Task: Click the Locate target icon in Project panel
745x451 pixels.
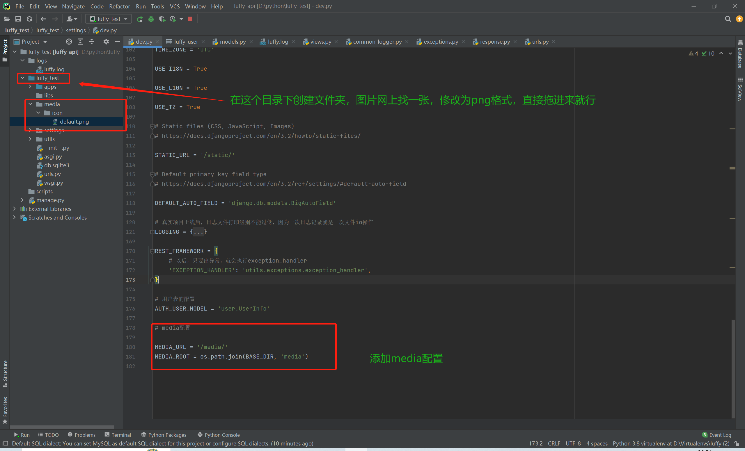Action: click(x=69, y=42)
